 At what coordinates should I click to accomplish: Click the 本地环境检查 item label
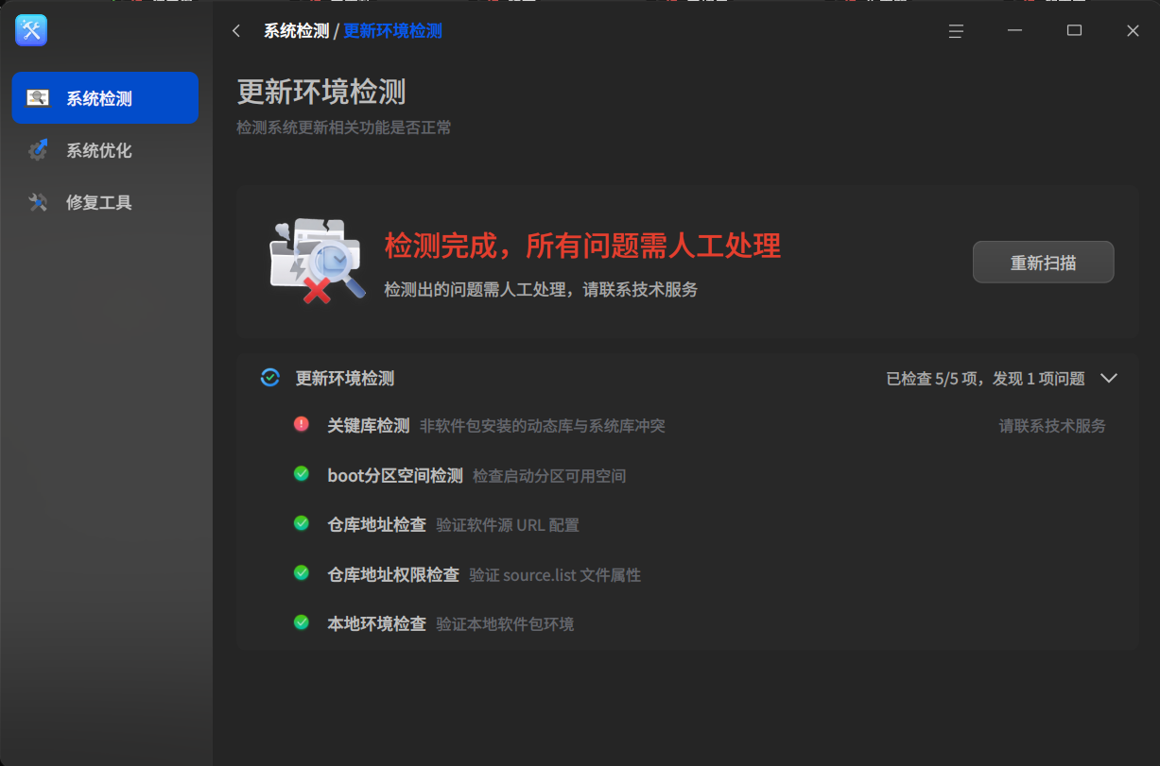click(x=376, y=624)
